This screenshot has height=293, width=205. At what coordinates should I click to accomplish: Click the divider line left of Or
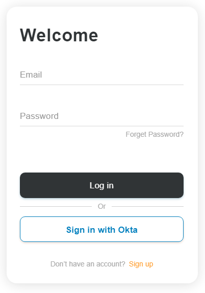point(56,207)
